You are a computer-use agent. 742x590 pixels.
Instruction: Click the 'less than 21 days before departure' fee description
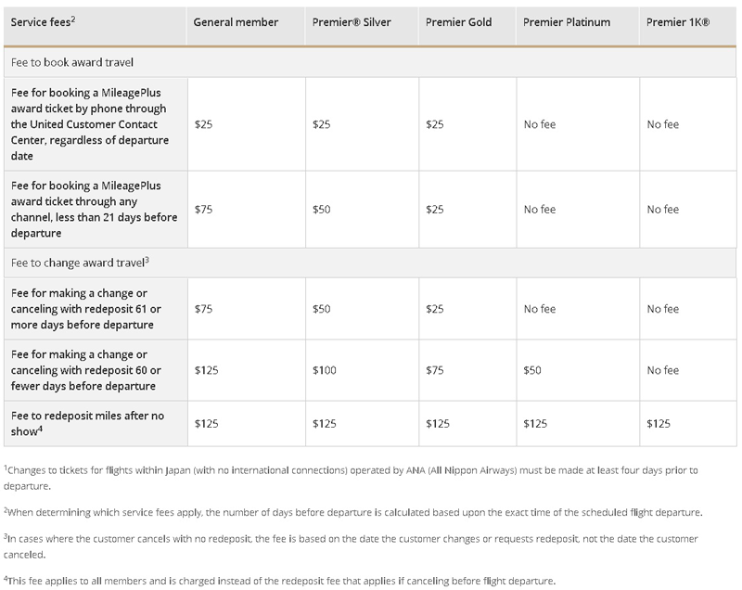pyautogui.click(x=91, y=209)
